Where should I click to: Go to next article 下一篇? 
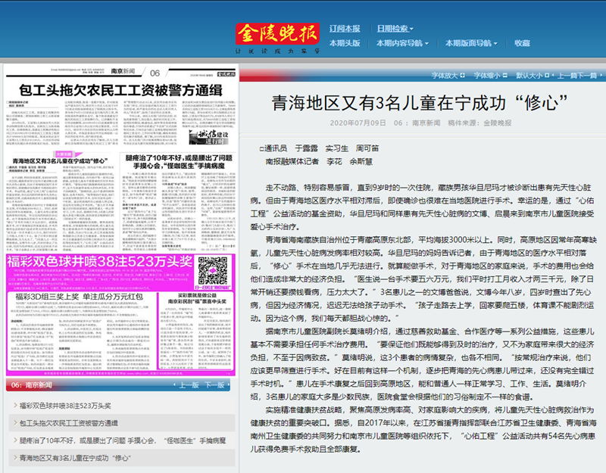point(592,76)
